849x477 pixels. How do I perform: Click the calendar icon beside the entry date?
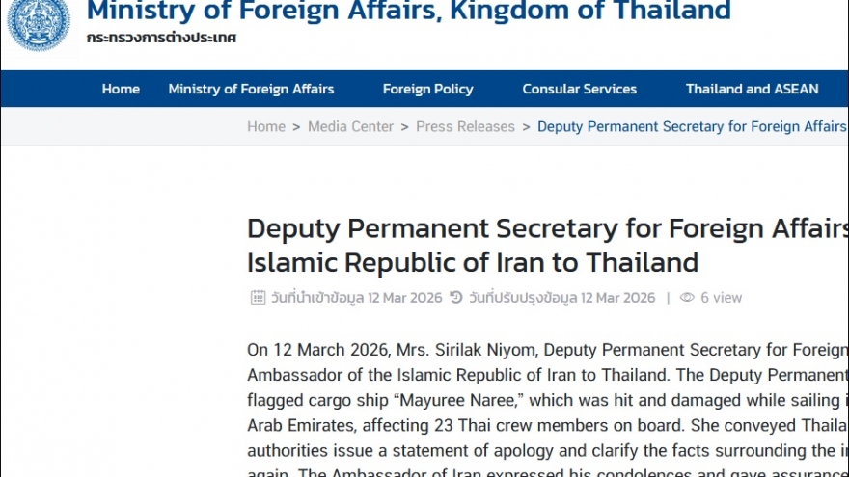pyautogui.click(x=258, y=298)
